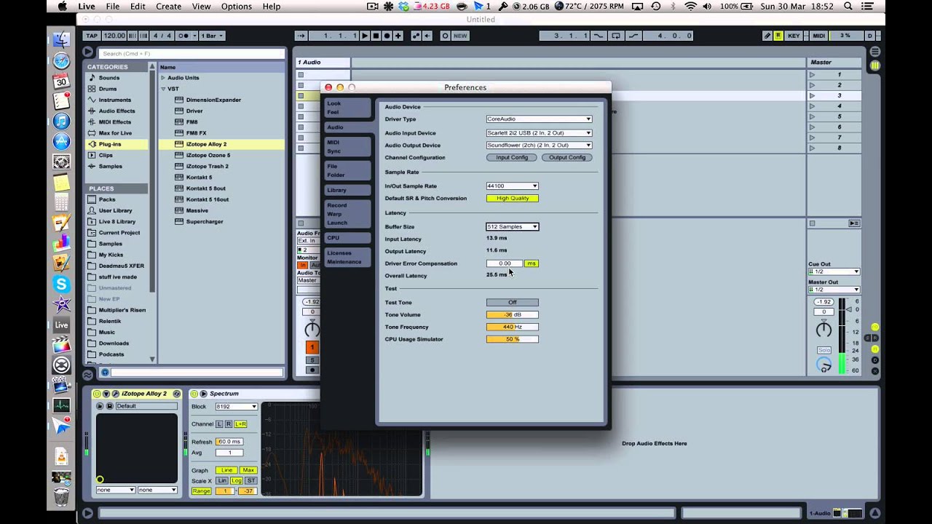Select Drums category in browser

pyautogui.click(x=108, y=89)
